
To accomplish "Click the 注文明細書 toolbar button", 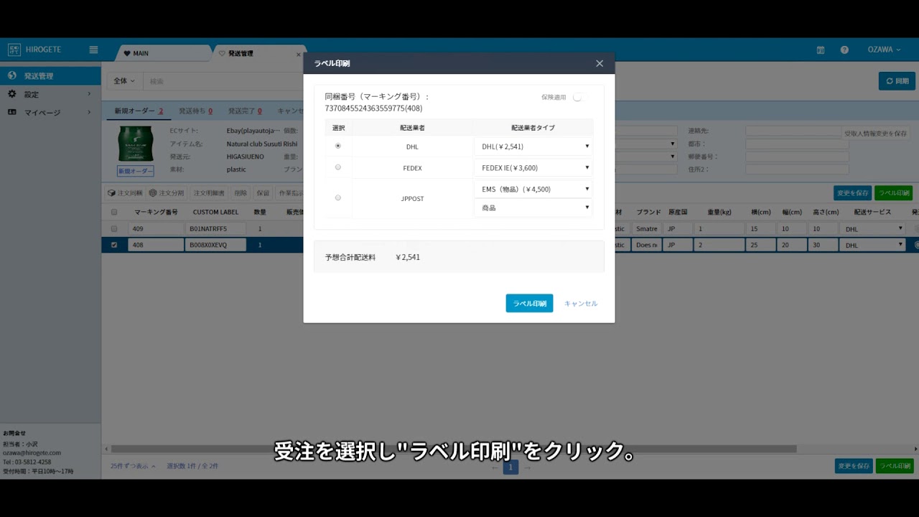I will click(209, 193).
